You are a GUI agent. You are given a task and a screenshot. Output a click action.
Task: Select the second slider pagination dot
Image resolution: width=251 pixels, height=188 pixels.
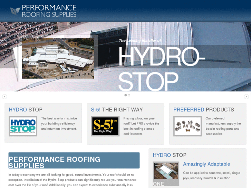[x=129, y=95]
